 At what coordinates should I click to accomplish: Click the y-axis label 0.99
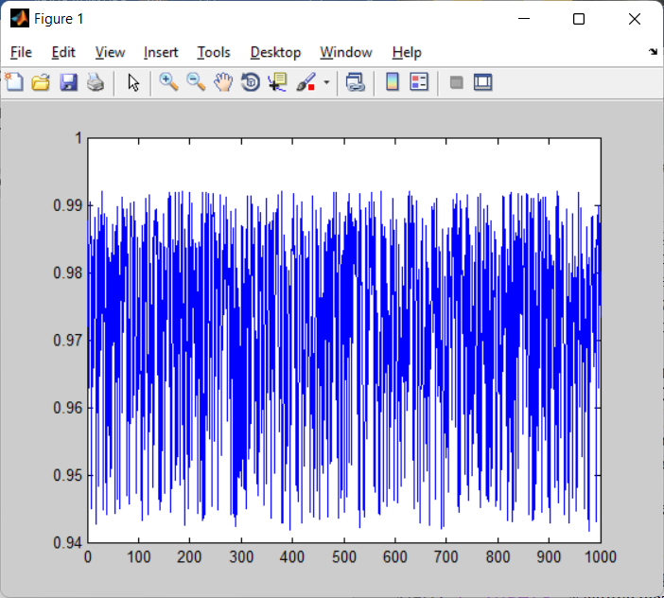(x=67, y=205)
